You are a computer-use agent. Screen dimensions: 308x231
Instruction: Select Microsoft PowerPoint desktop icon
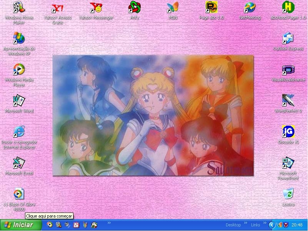(x=288, y=163)
